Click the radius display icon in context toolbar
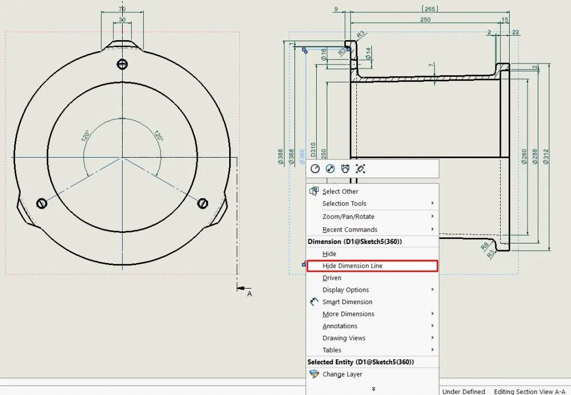This screenshot has width=571, height=395. [315, 168]
